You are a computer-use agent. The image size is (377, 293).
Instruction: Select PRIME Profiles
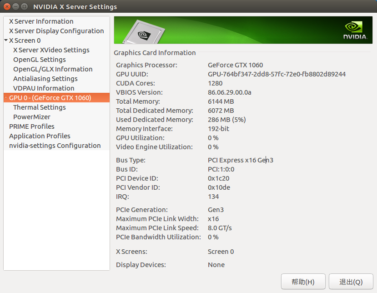click(32, 126)
